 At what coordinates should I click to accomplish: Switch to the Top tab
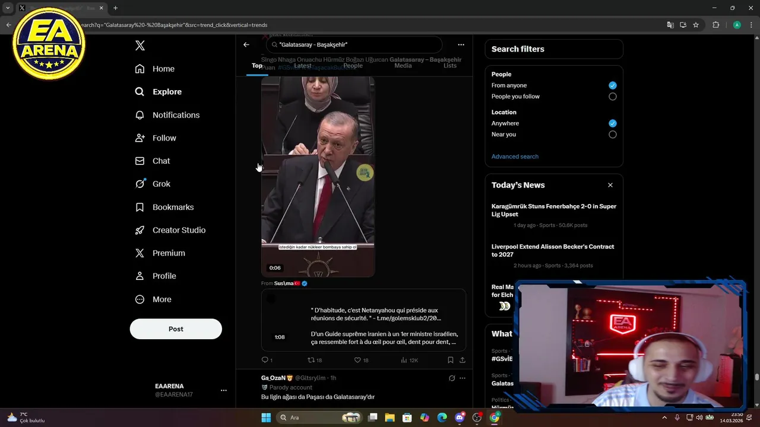pyautogui.click(x=257, y=65)
